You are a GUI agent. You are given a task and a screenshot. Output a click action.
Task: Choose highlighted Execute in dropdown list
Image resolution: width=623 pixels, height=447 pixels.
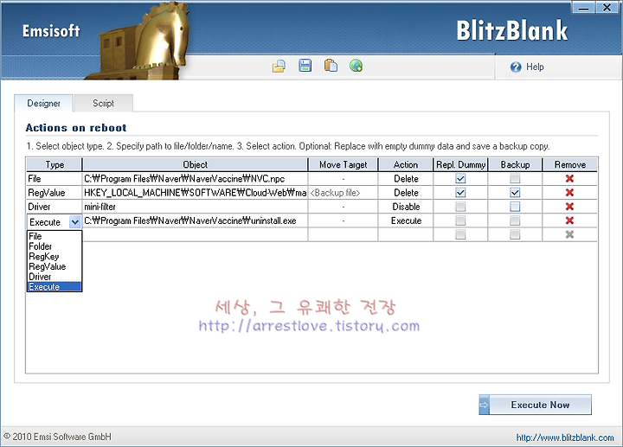pyautogui.click(x=55, y=287)
